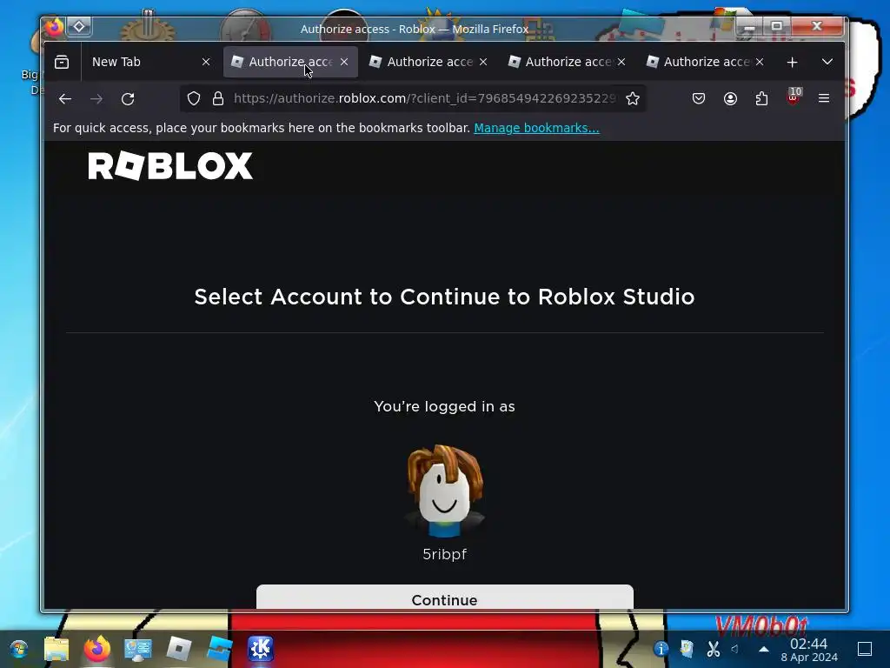Image resolution: width=890 pixels, height=668 pixels.
Task: Launch Roblox Player from taskbar
Action: (x=179, y=649)
